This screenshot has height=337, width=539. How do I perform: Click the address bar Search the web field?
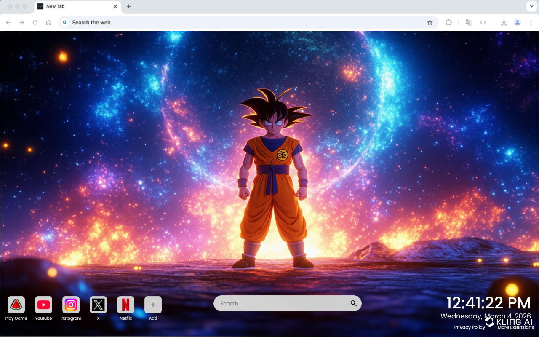pos(248,22)
